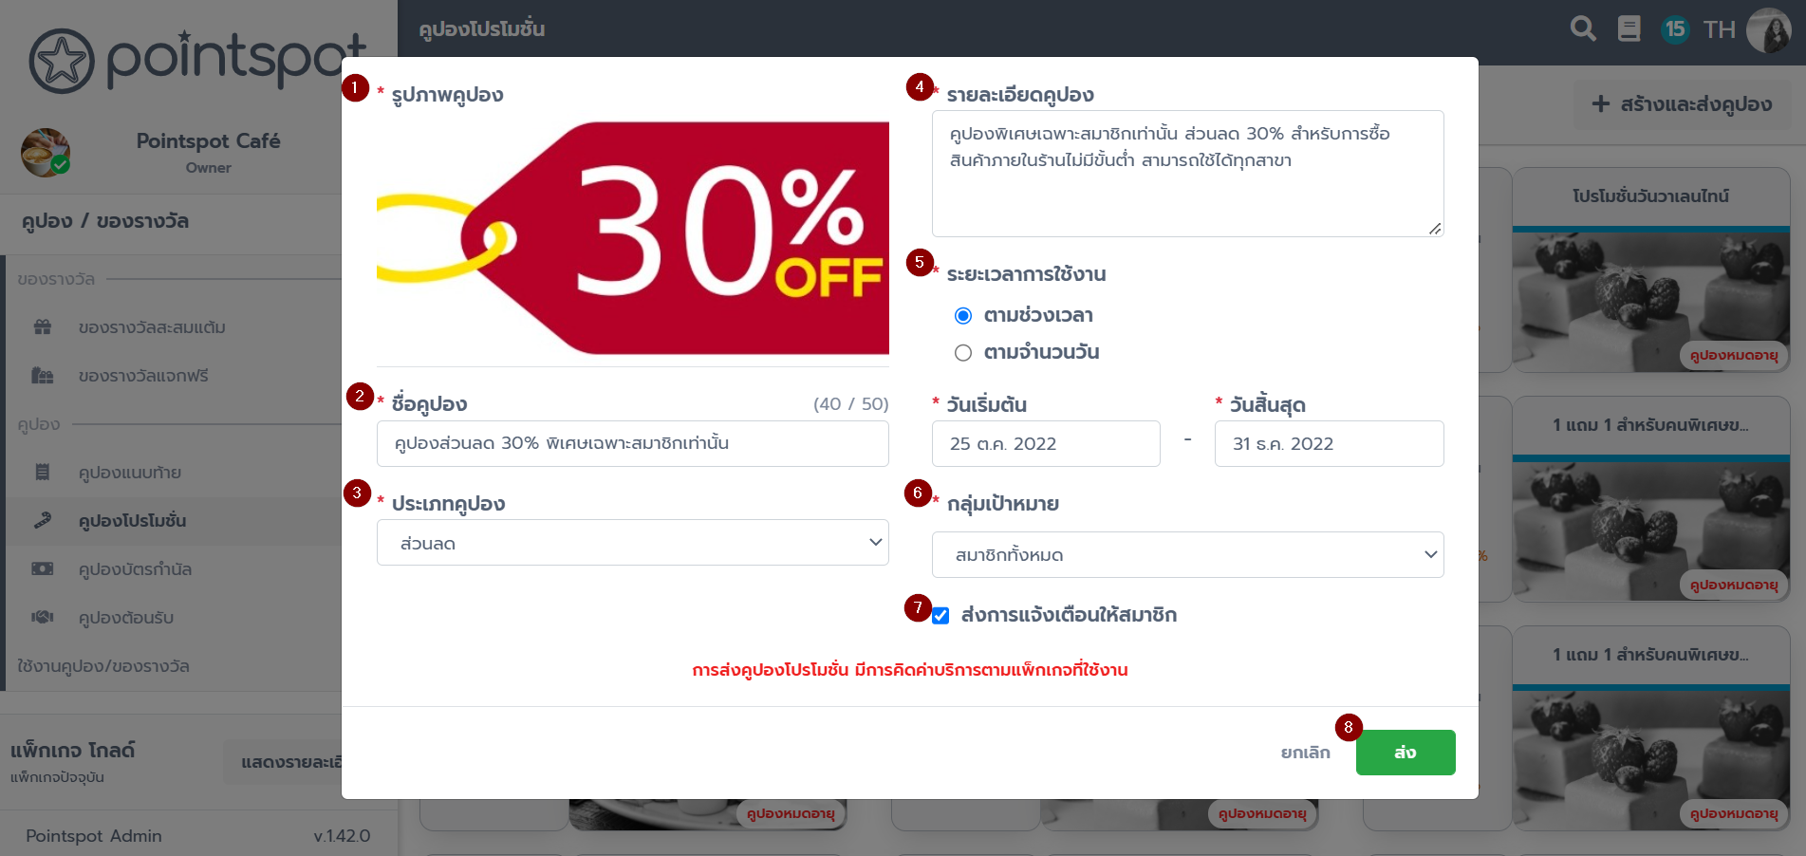Select the ตามช่วงเวลา radio option

(963, 315)
